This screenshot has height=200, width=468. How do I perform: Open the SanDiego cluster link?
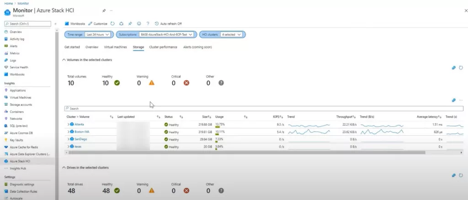(80, 139)
